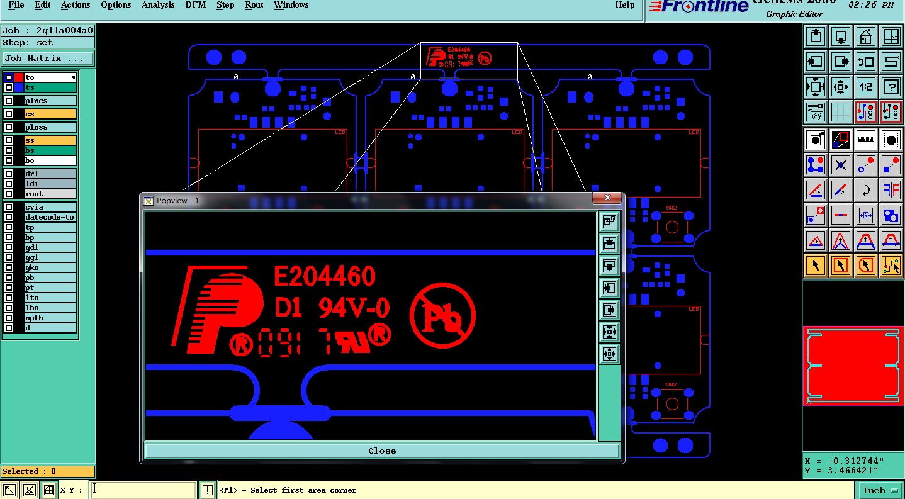Open the Analysis menu
The image size is (905, 499).
coord(158,5)
